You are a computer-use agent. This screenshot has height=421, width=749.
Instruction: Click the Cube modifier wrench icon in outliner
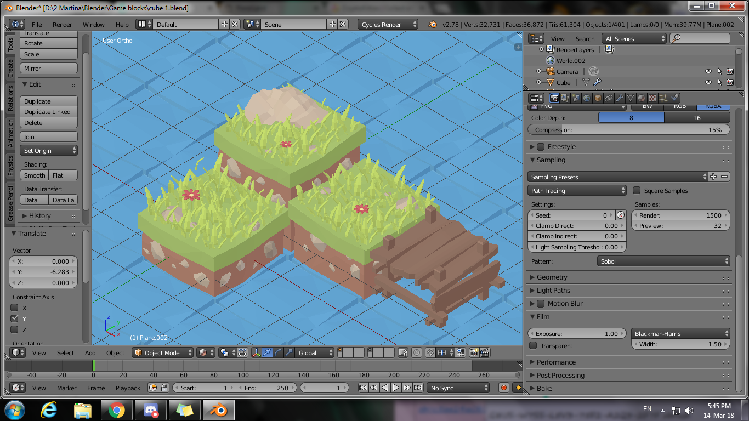597,83
